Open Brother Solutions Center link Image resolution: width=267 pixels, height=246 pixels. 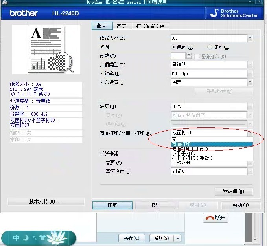[234, 13]
